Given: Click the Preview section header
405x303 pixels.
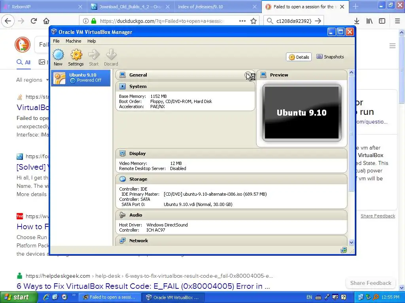Looking at the screenshot, I should pyautogui.click(x=302, y=75).
